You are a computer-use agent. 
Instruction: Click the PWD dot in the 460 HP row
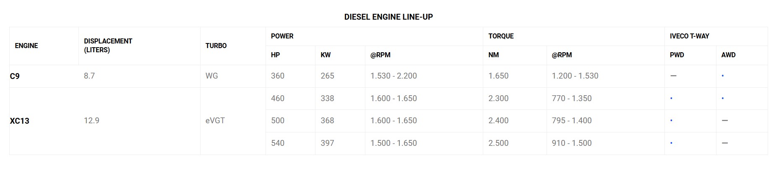click(x=671, y=99)
